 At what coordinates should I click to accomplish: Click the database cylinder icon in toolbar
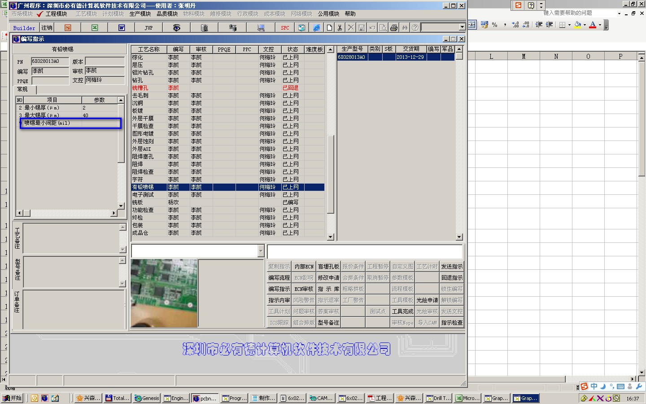tap(204, 28)
